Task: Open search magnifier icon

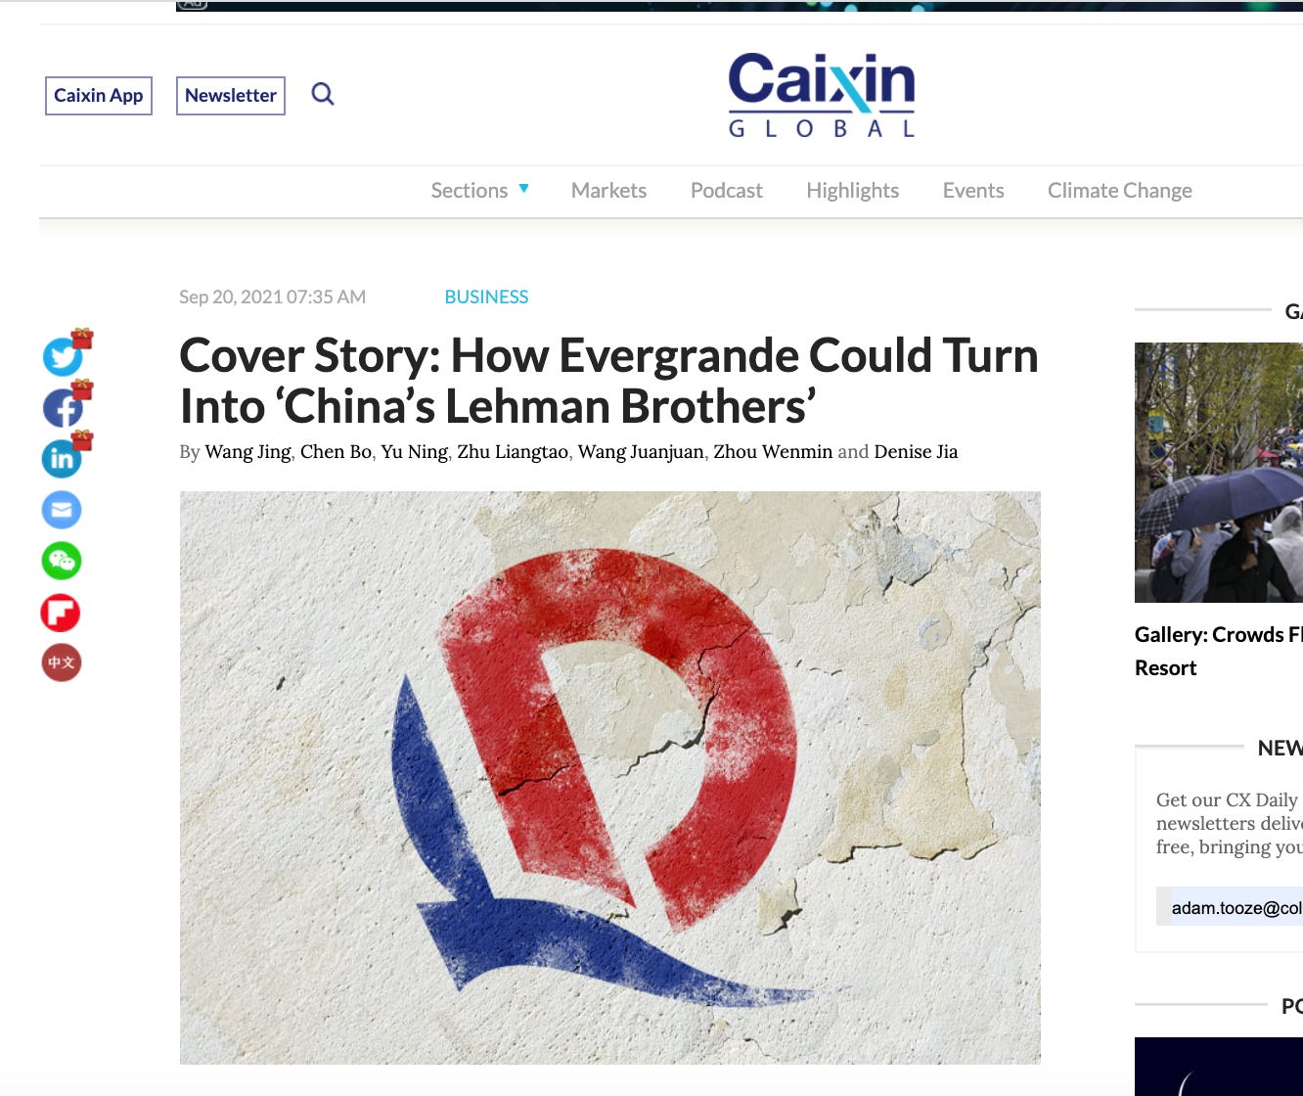Action: (x=323, y=95)
